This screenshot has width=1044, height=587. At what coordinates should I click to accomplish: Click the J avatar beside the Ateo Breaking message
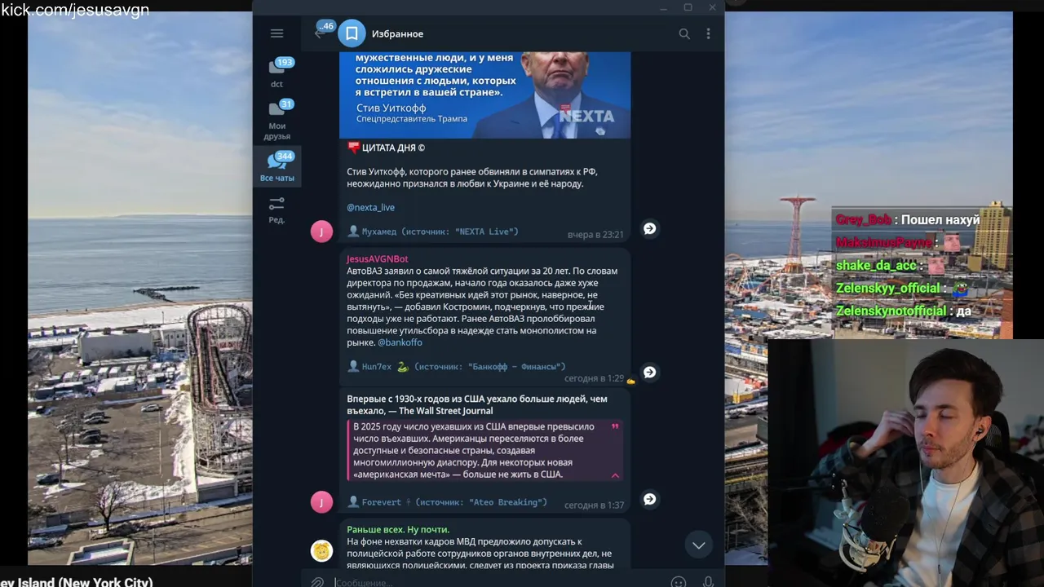tap(321, 502)
